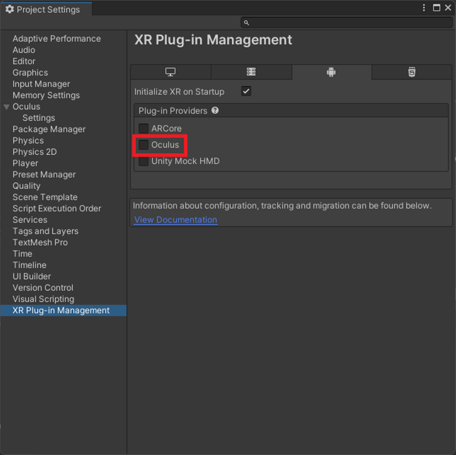Click the Plug-in Providers help icon
The height and width of the screenshot is (455, 456).
215,110
